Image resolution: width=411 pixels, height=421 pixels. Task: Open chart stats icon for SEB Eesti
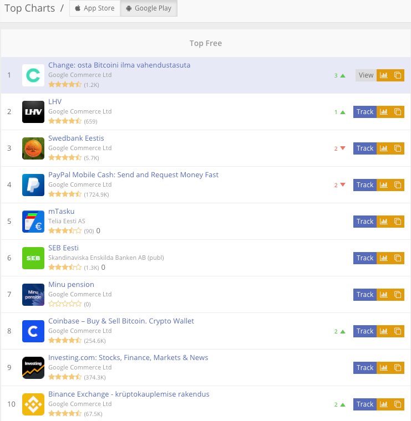tap(384, 258)
